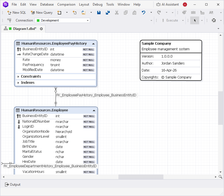
Task: Close the Diagram1.dbd tab
Action: coord(41,29)
